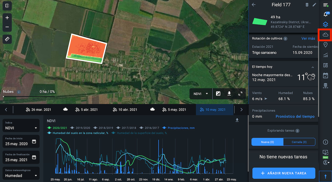
Task: Toggle the 2020/2021 season series
Action: [57, 128]
